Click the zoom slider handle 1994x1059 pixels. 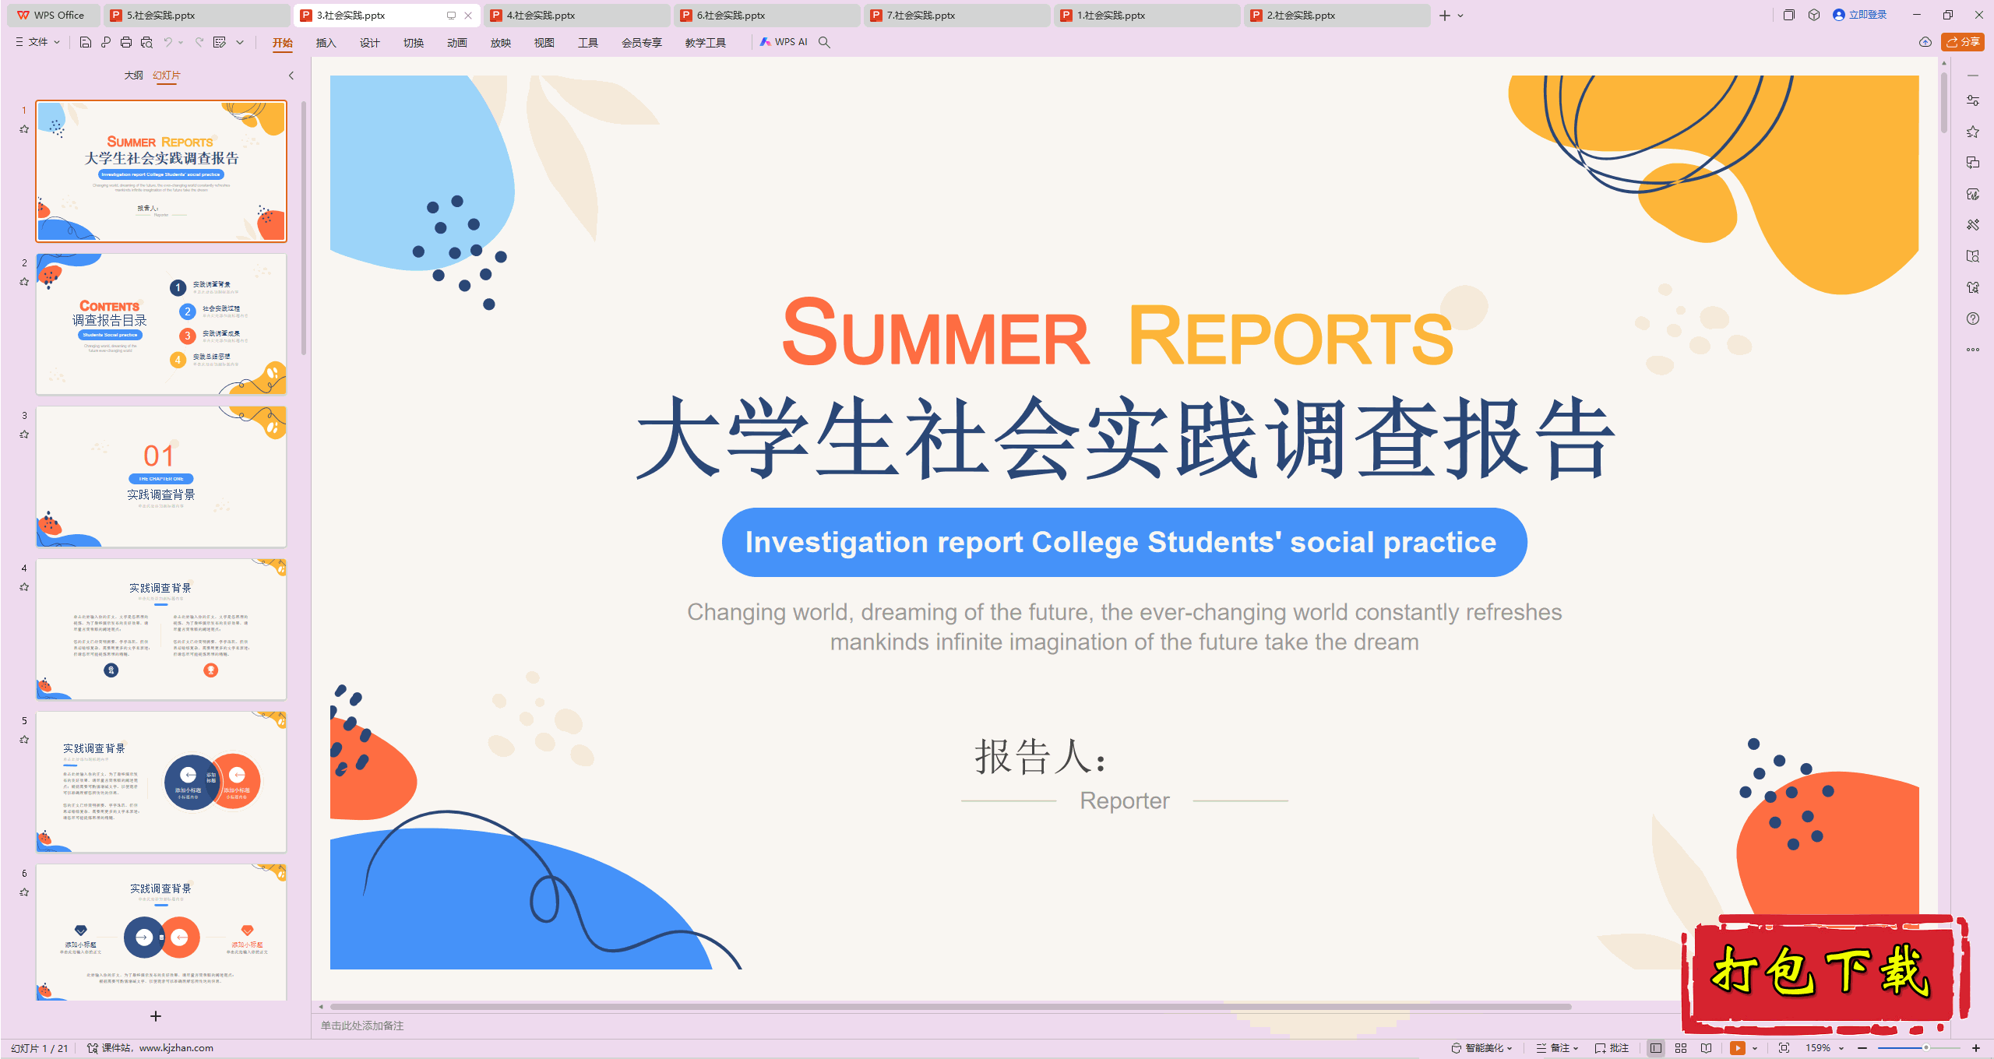(1926, 1048)
